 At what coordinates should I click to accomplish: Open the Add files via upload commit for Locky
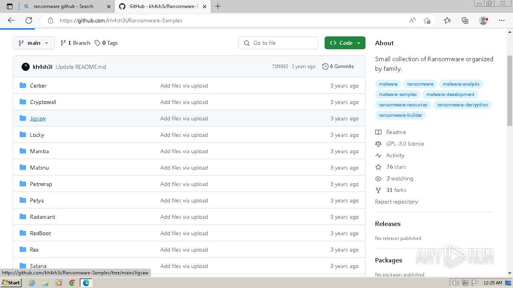coord(184,135)
